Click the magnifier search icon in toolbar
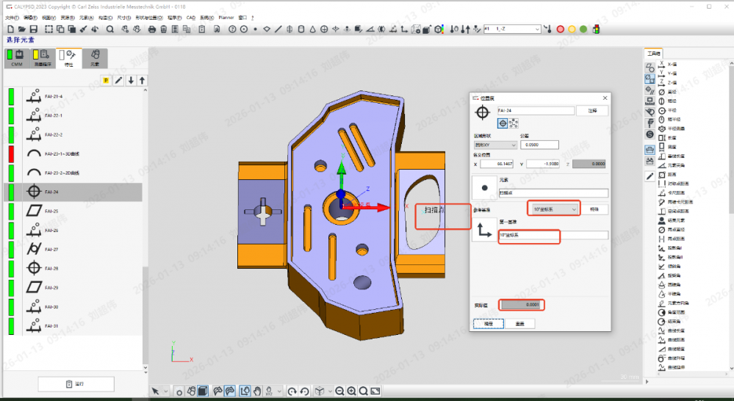The height and width of the screenshot is (401, 734). click(x=109, y=29)
